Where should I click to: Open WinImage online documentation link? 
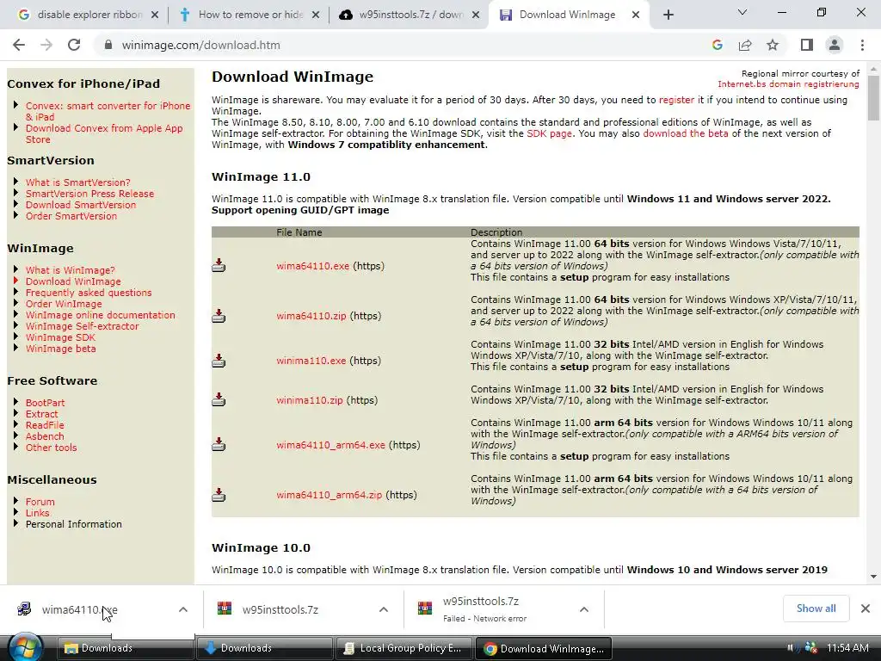[100, 315]
